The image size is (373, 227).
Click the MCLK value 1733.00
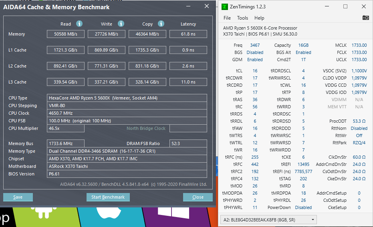coord(359,45)
